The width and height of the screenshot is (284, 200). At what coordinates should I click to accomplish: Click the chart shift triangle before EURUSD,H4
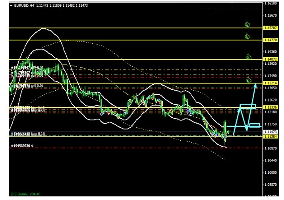[11, 6]
